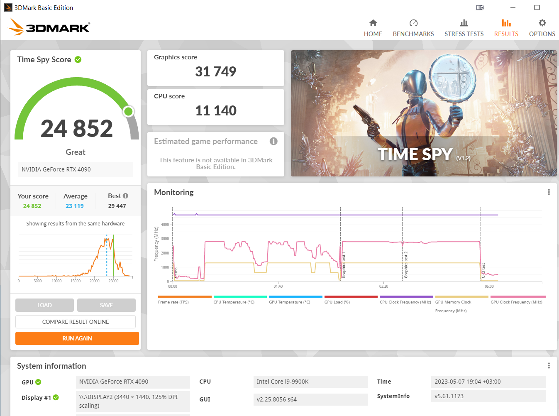Click the Graphics score value 31 749
The height and width of the screenshot is (416, 559).
click(x=216, y=72)
